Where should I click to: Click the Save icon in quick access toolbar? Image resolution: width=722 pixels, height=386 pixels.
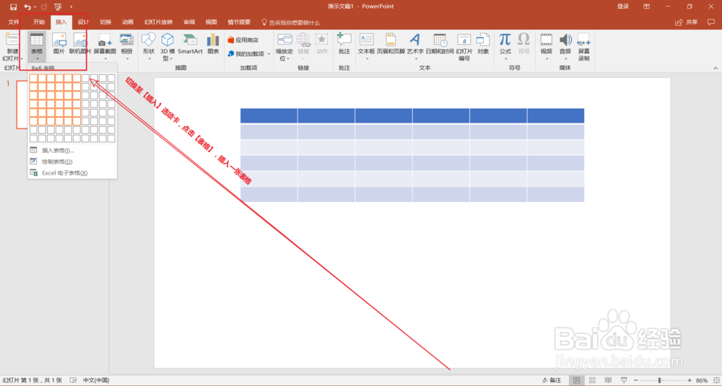pos(13,7)
